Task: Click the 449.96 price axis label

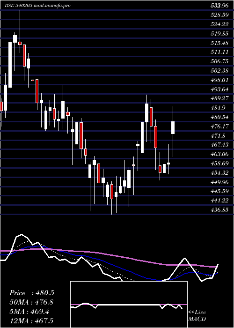Action: tap(219, 182)
